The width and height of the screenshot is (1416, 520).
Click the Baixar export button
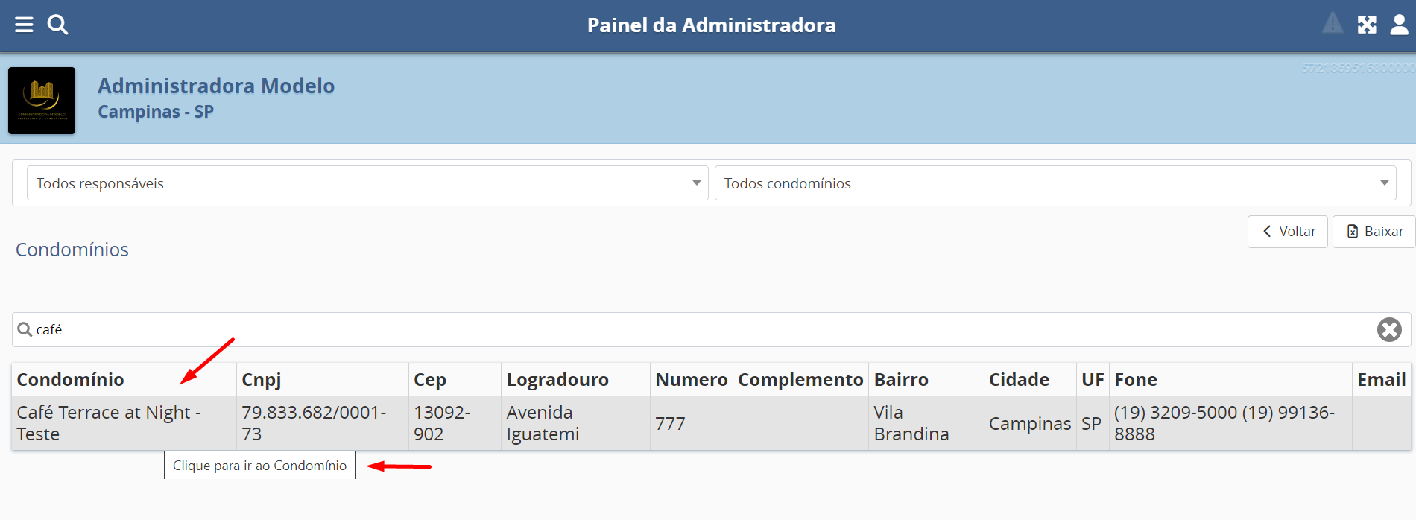point(1374,232)
